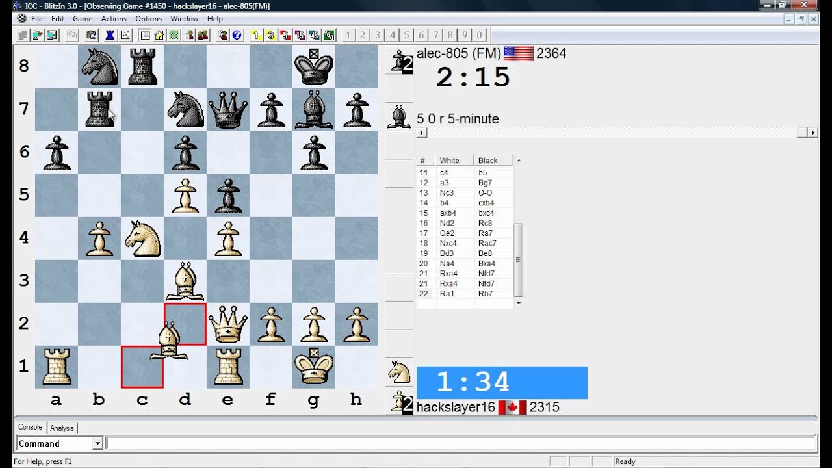Select white move Nxc4 in move list
Image resolution: width=832 pixels, height=468 pixels.
(450, 243)
